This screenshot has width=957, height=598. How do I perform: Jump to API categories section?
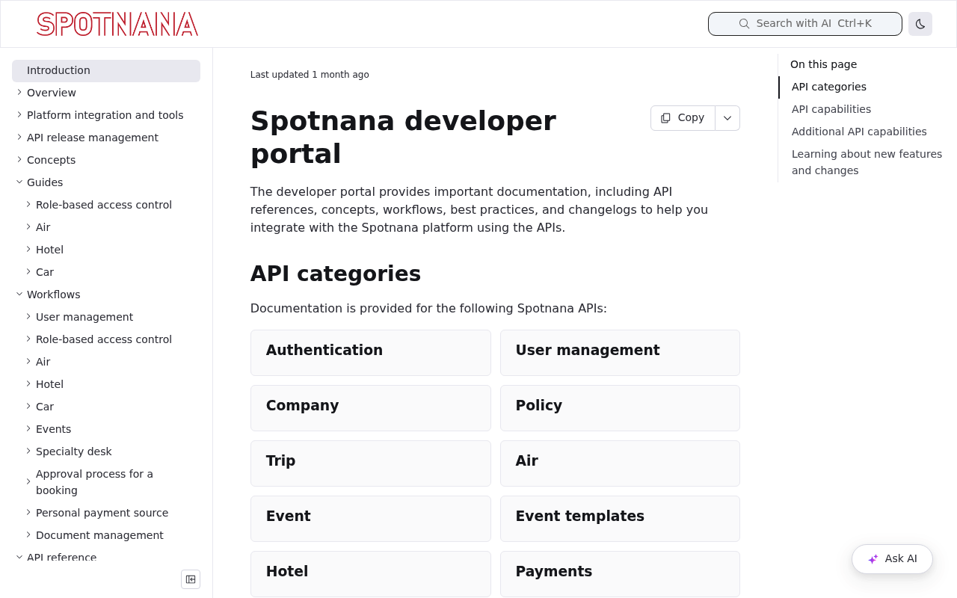(829, 87)
